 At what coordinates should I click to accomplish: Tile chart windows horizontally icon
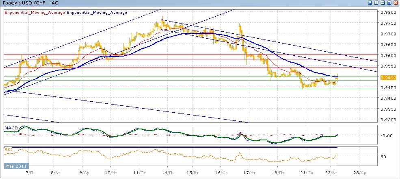(x=383, y=2)
